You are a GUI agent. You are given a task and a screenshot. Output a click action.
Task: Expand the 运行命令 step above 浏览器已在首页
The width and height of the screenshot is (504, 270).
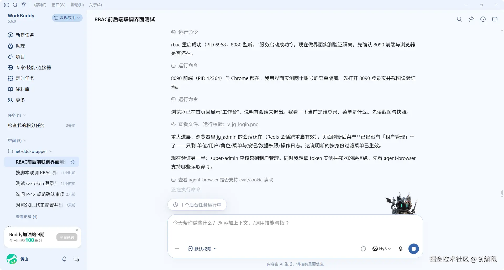point(185,99)
